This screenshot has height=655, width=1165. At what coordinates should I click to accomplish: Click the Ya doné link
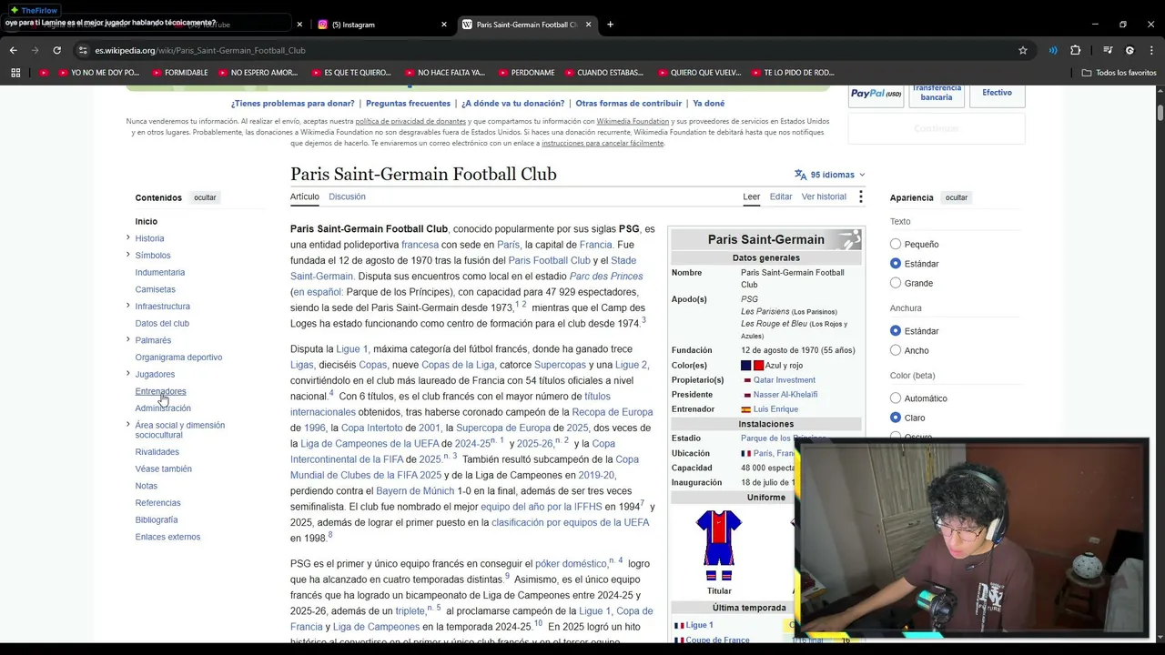click(x=709, y=104)
